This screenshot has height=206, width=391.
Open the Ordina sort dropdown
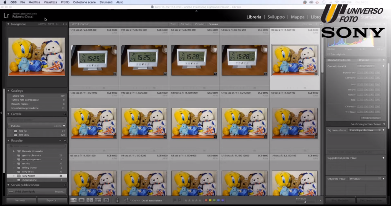153,201
